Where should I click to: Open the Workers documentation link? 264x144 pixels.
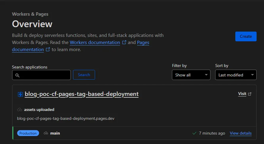click(95, 42)
